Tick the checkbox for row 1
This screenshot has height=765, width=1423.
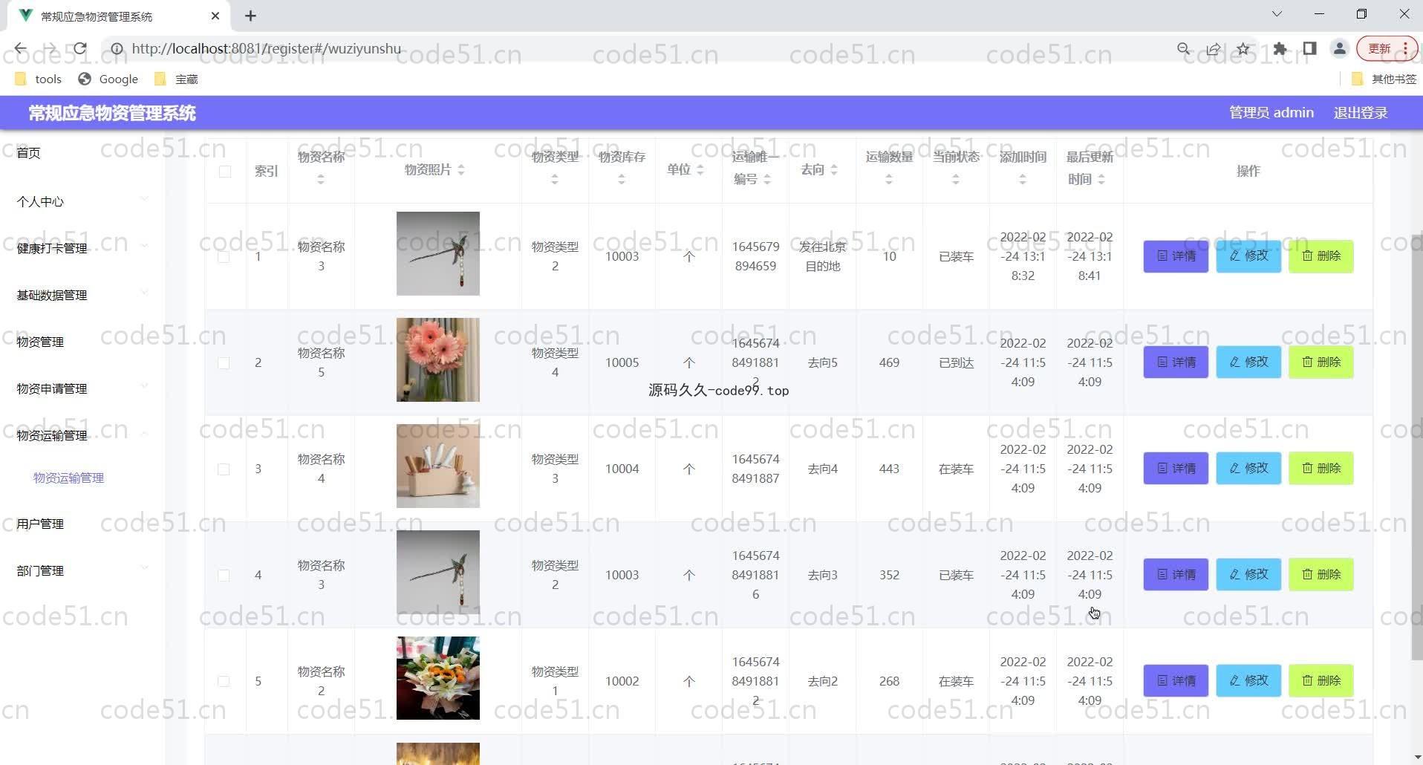[224, 257]
